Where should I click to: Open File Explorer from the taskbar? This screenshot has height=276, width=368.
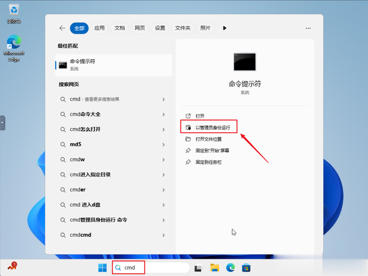pyautogui.click(x=214, y=268)
